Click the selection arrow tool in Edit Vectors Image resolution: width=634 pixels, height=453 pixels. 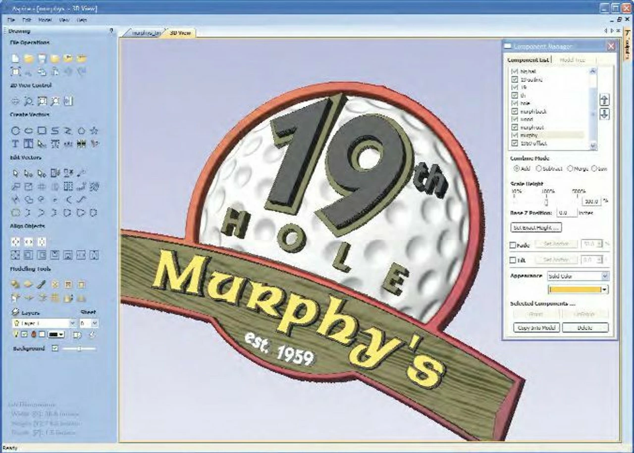pyautogui.click(x=15, y=173)
